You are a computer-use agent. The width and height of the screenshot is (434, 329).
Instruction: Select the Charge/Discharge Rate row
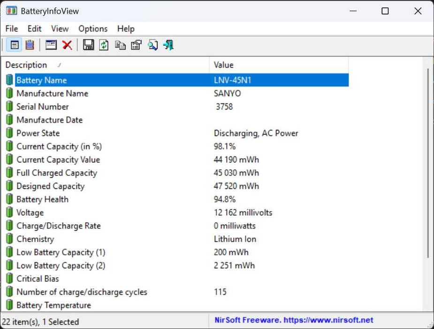[x=177, y=226]
